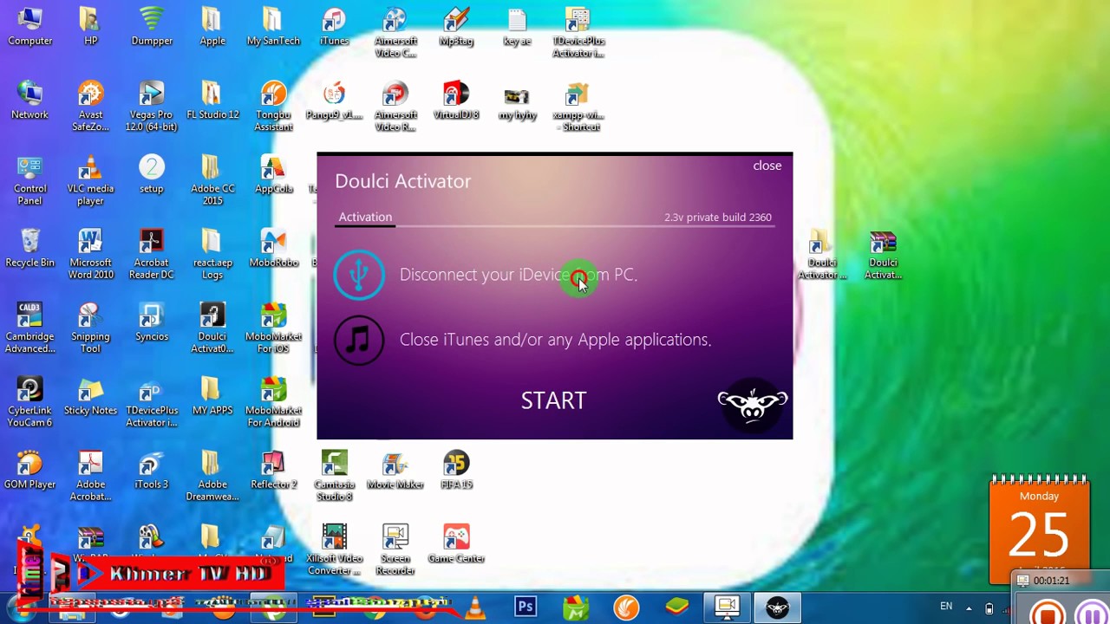Click VLC cone icon in taskbar
The width and height of the screenshot is (1110, 624).
point(475,607)
